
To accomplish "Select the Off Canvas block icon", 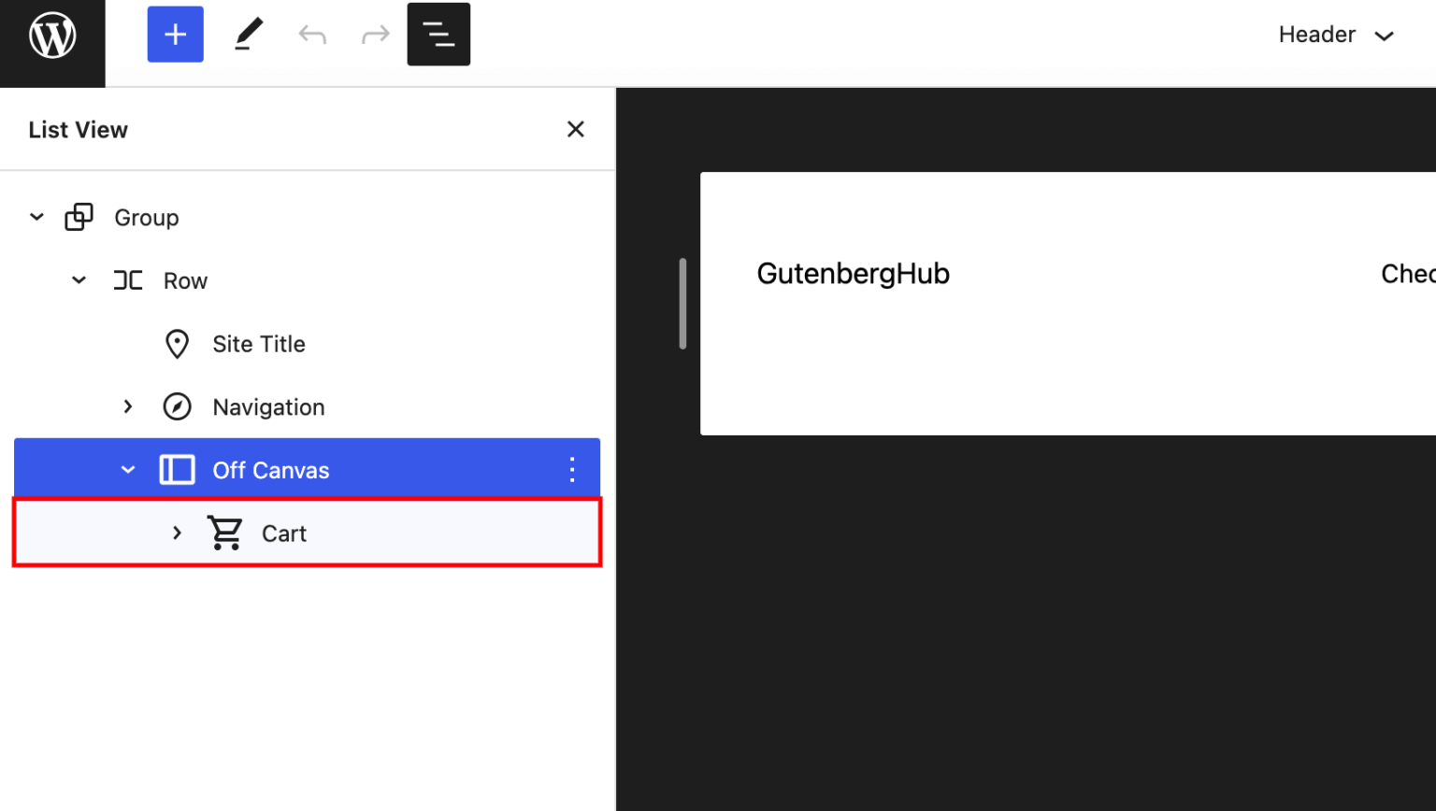I will coord(177,469).
